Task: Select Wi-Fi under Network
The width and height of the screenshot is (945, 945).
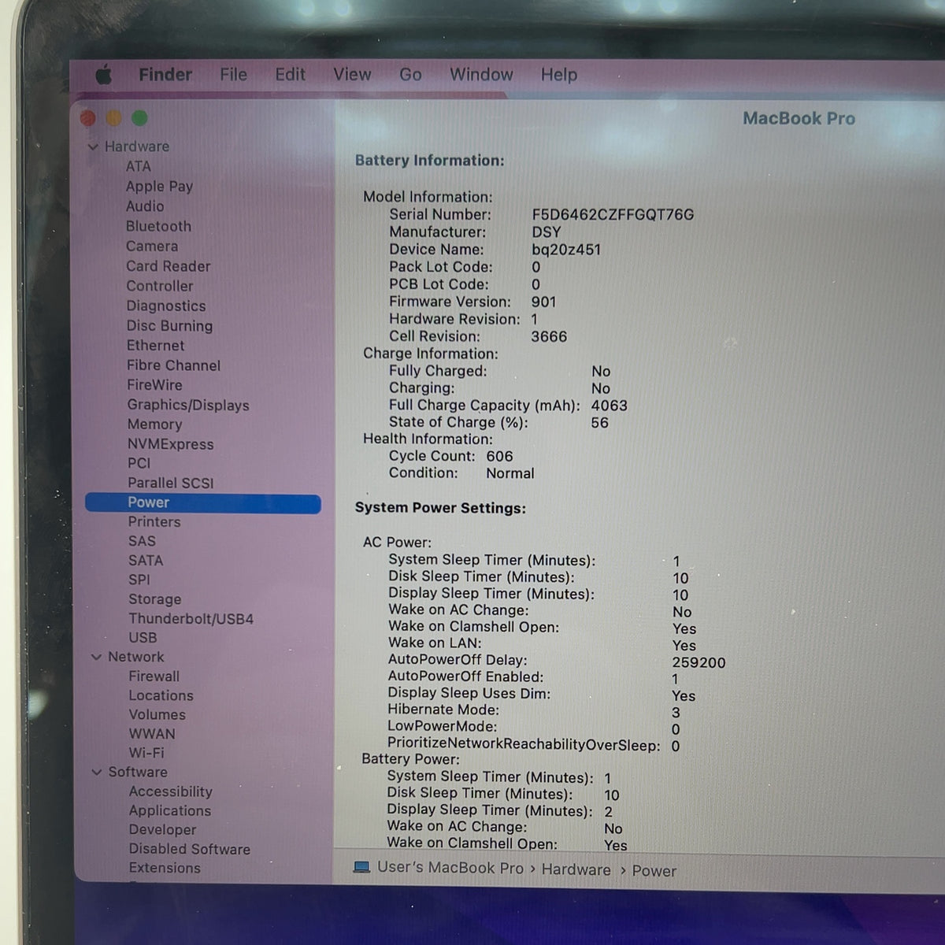Action: point(146,753)
